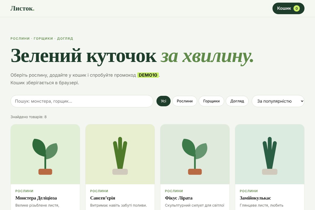Click the Сансев'єрія plant illustration

(x=120, y=154)
